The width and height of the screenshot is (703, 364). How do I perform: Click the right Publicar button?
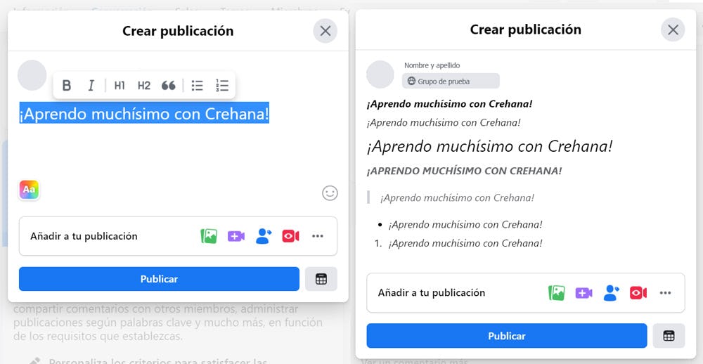click(506, 336)
